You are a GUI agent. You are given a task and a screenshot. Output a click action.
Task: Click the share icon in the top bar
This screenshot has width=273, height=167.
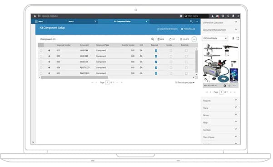228,16
